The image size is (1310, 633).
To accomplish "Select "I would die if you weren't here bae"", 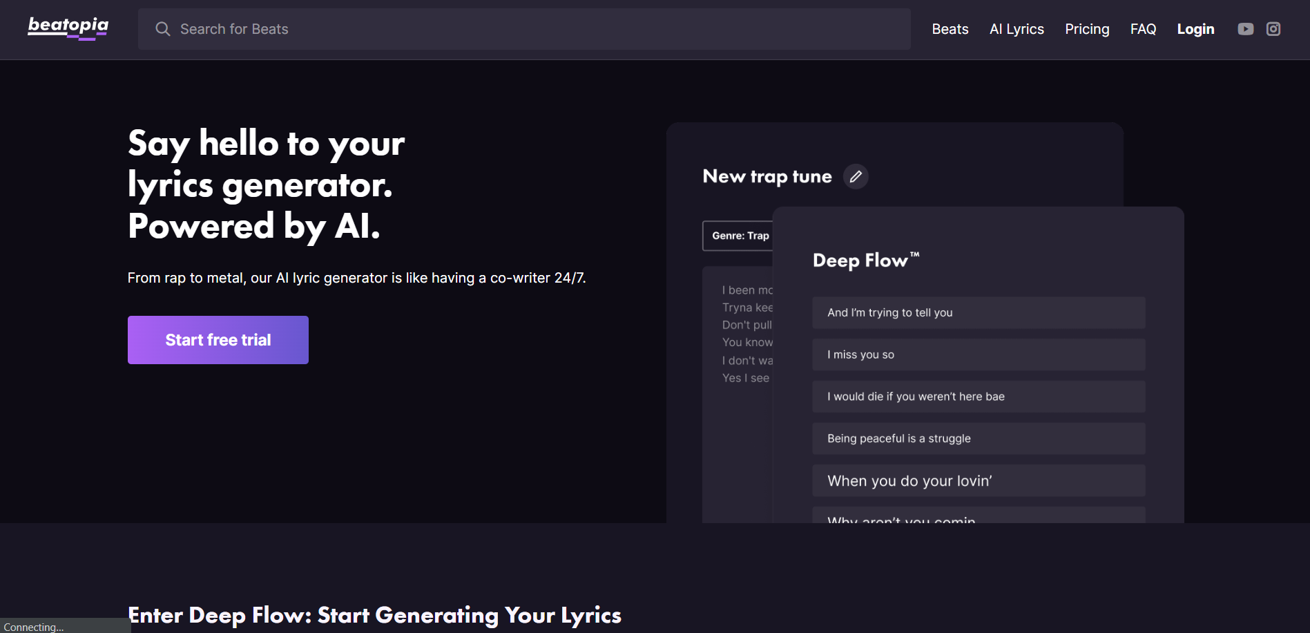I will pyautogui.click(x=978, y=397).
